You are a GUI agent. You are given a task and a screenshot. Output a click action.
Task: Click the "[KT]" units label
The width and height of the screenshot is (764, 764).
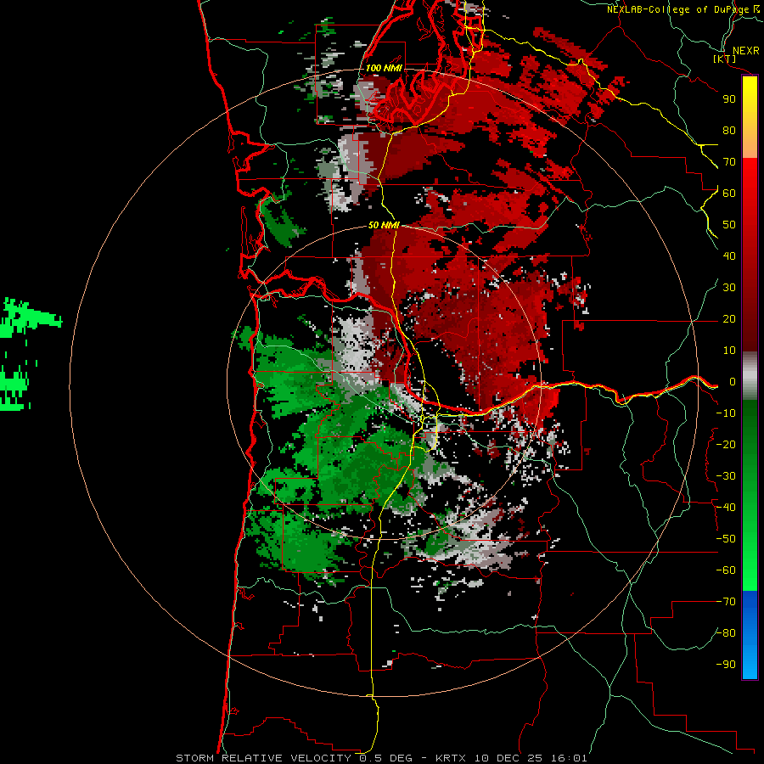click(x=725, y=59)
